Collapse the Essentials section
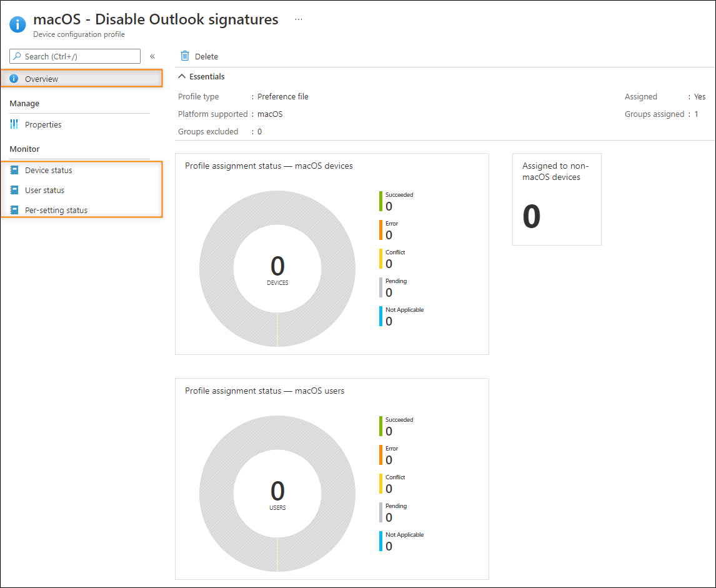This screenshot has width=716, height=588. point(201,76)
